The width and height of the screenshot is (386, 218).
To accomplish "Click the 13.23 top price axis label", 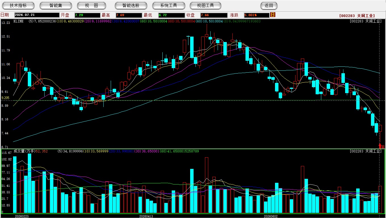I will [x=6, y=23].
